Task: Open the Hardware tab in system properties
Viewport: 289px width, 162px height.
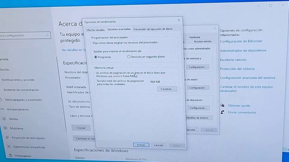Action: pos(195,37)
